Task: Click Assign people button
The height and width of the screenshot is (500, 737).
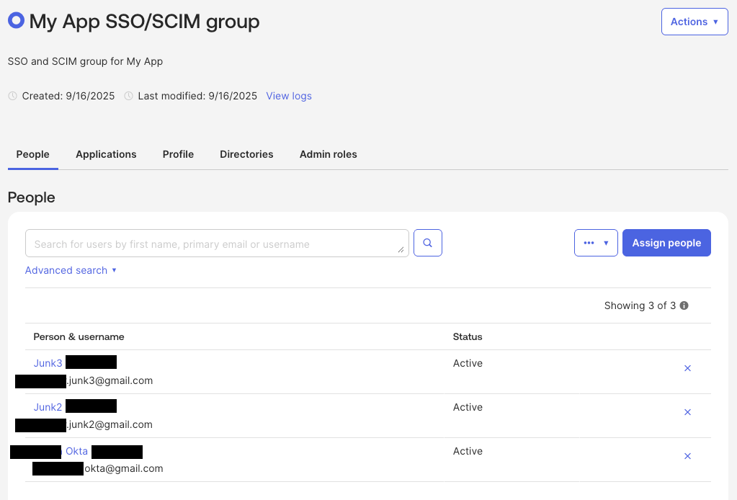Action: click(x=666, y=243)
